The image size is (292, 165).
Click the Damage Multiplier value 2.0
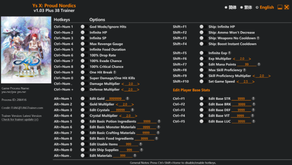(131, 84)
